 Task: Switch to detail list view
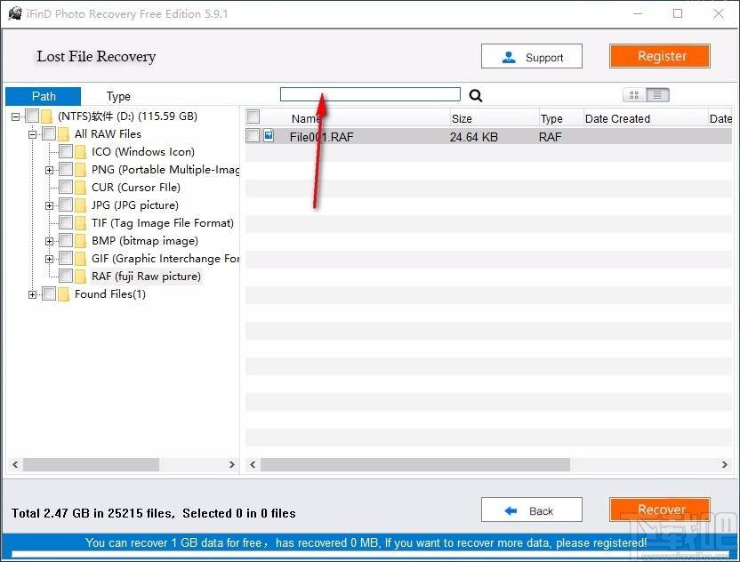(657, 95)
